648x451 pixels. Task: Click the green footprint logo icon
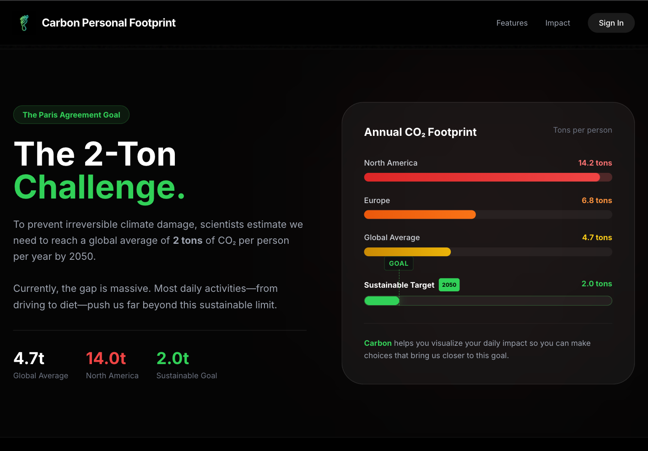(24, 23)
